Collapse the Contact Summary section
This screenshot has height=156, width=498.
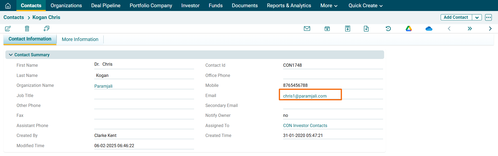point(11,55)
